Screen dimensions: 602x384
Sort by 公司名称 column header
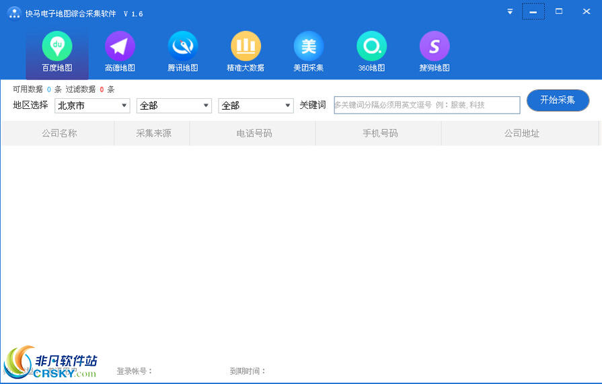58,133
